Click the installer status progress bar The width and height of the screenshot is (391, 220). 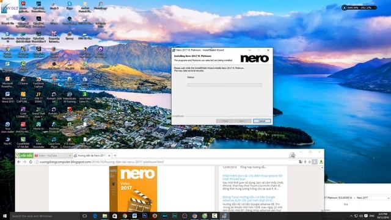224,85
